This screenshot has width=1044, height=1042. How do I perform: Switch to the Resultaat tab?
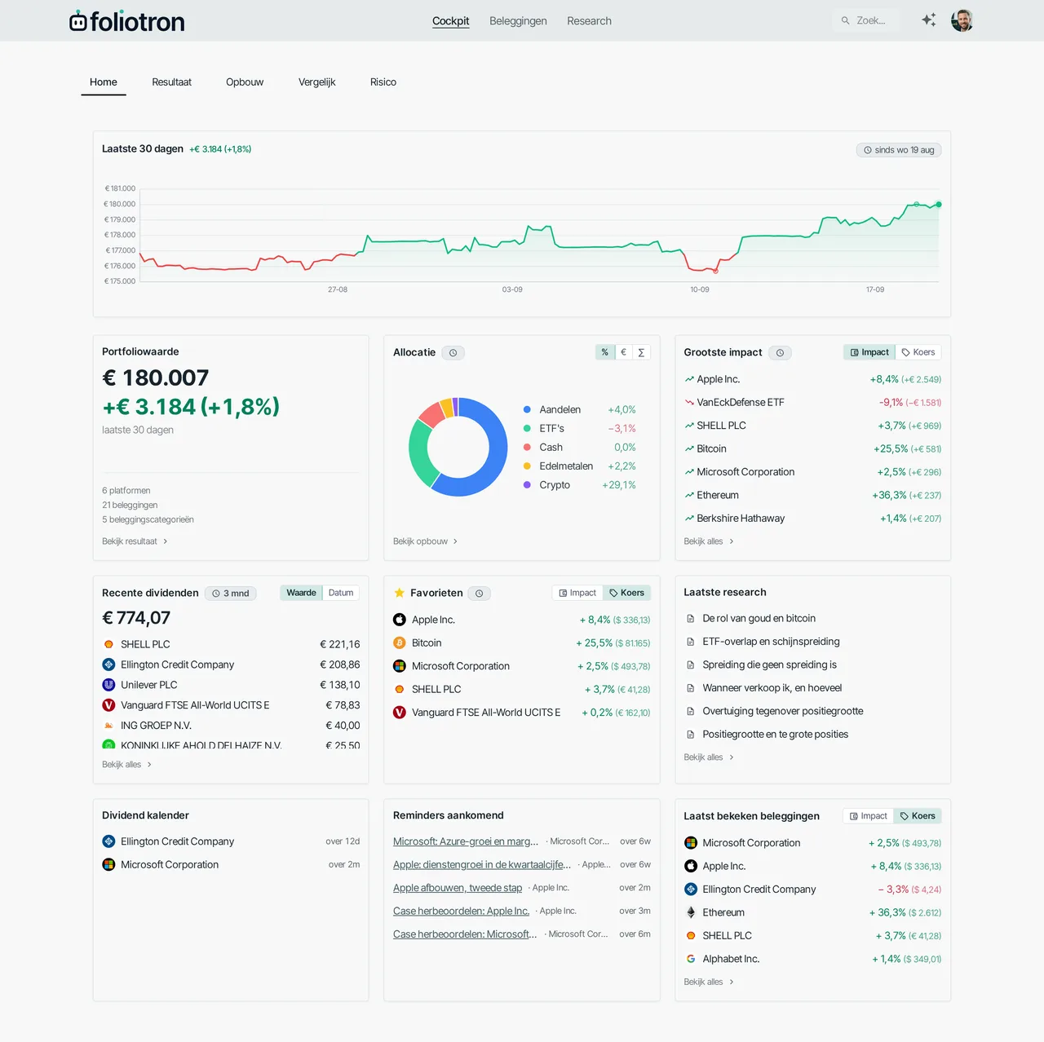(x=171, y=82)
